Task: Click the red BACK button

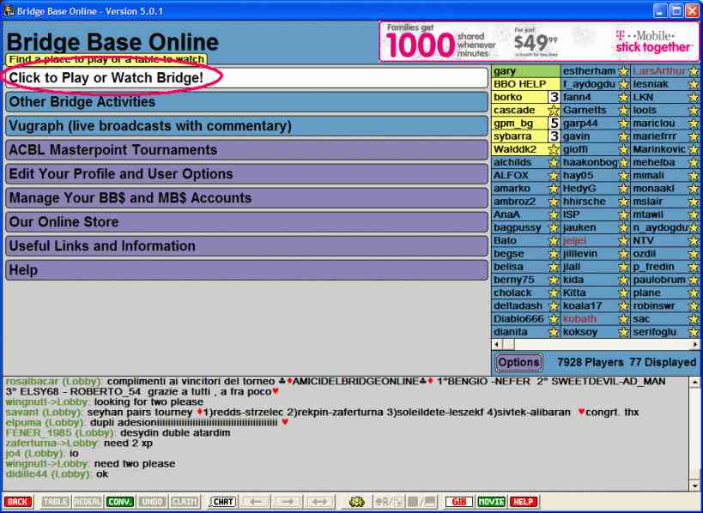Action: pos(17,502)
